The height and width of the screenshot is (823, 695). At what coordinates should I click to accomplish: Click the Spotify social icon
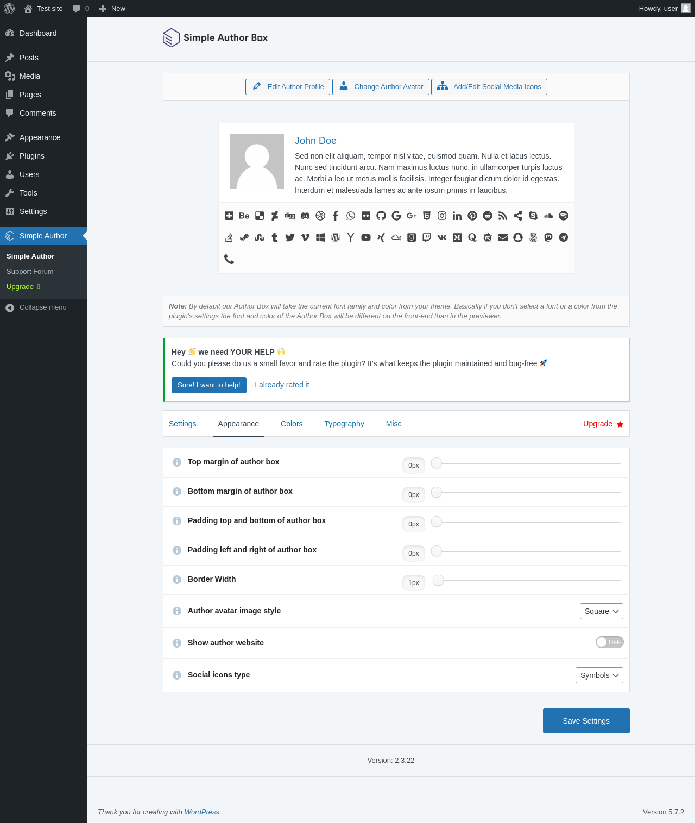coord(564,216)
